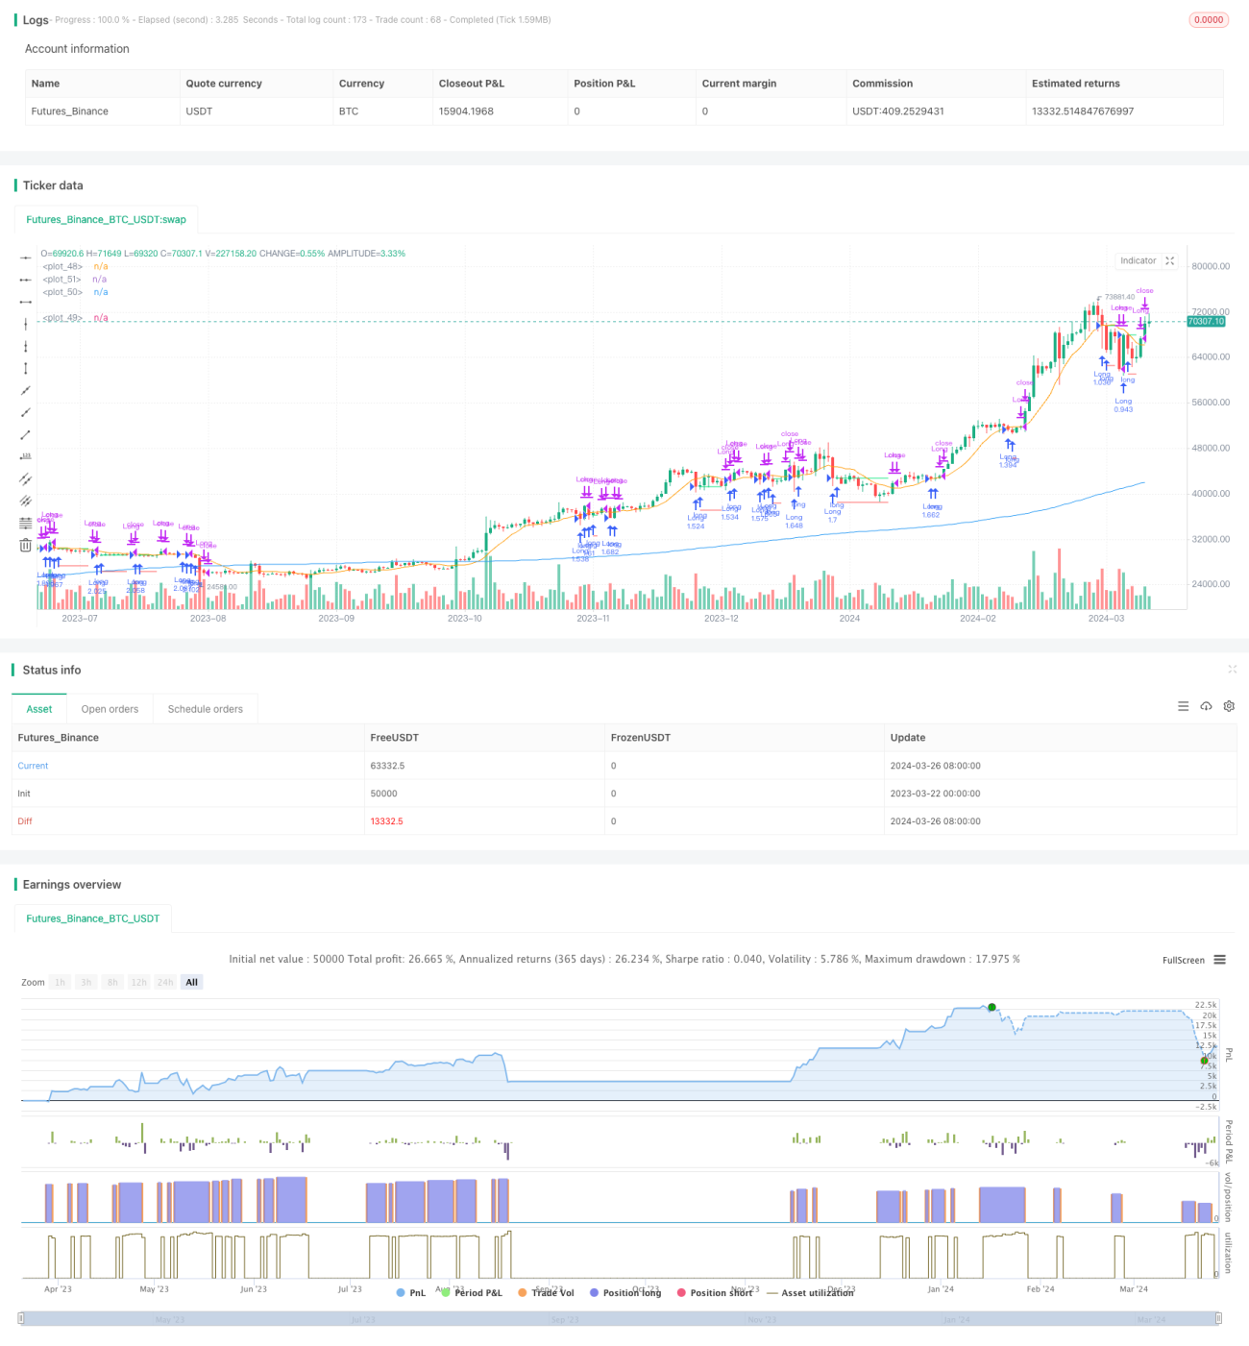Screen dimensions: 1249x1346
Task: Toggle Trade Vol series in legend
Action: 546,1293
